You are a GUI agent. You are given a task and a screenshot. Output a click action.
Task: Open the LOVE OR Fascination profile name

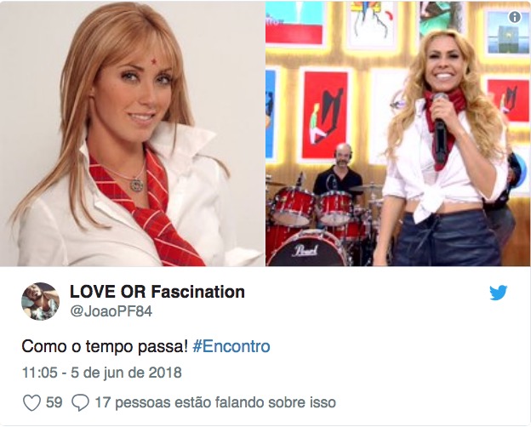tap(157, 292)
